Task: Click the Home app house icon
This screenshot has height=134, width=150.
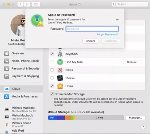Action: [x=60, y=86]
